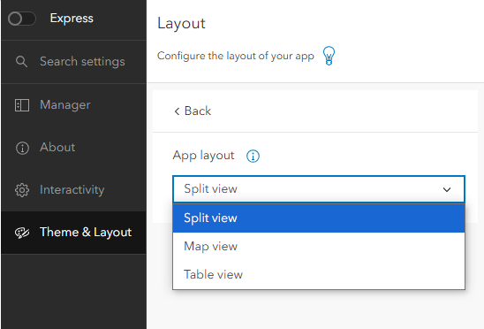The width and height of the screenshot is (484, 329).
Task: Click the search magnifier icon
Action: click(21, 62)
